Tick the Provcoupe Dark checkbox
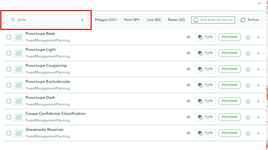The width and height of the screenshot is (268, 150). pyautogui.click(x=9, y=101)
